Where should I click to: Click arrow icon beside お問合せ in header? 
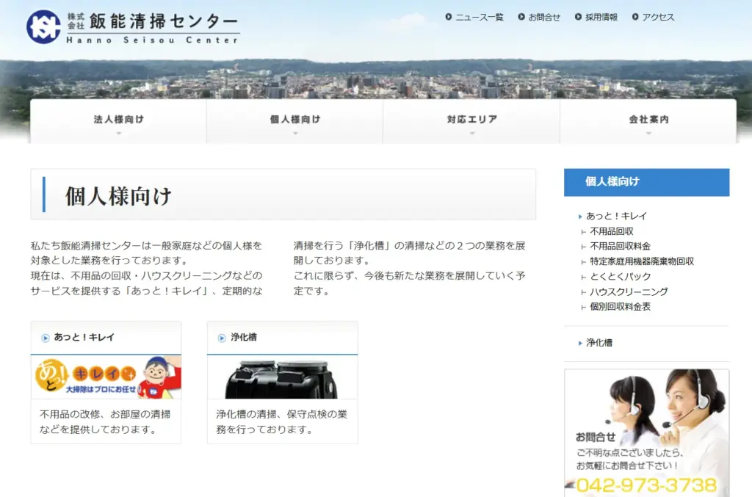tap(521, 17)
